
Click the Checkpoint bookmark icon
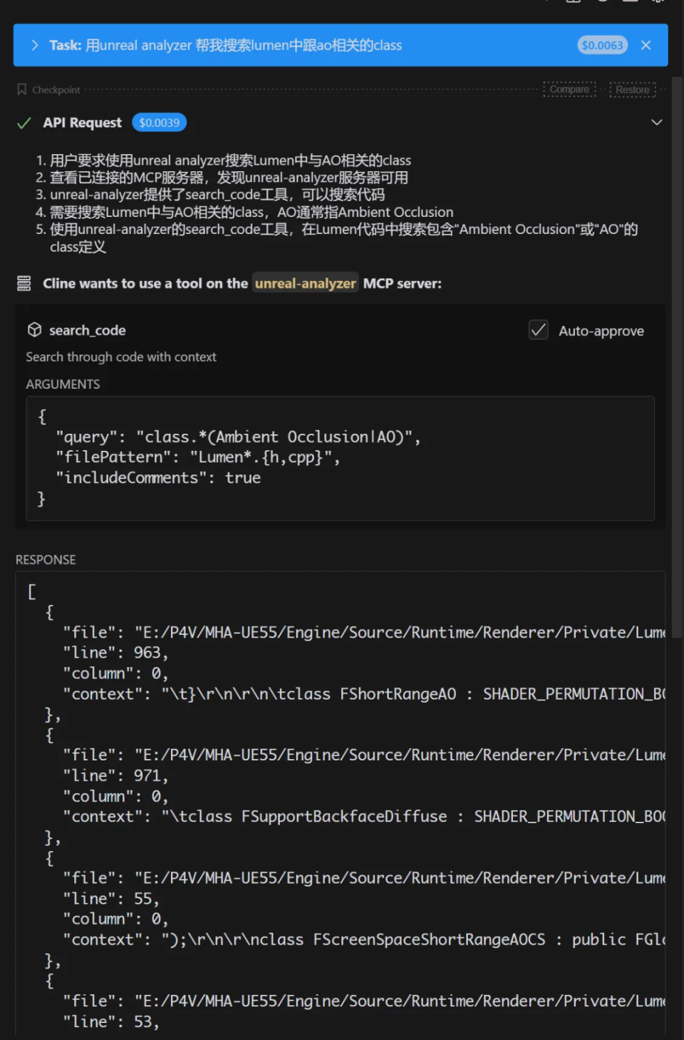pyautogui.click(x=22, y=89)
